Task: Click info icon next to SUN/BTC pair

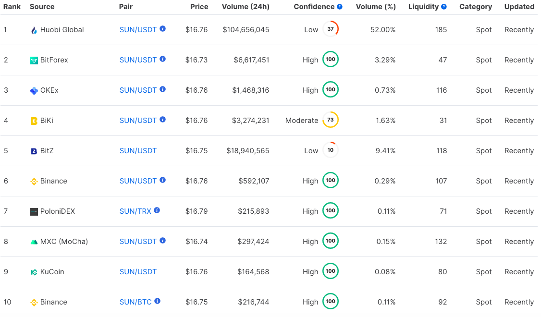Action: 157,301
